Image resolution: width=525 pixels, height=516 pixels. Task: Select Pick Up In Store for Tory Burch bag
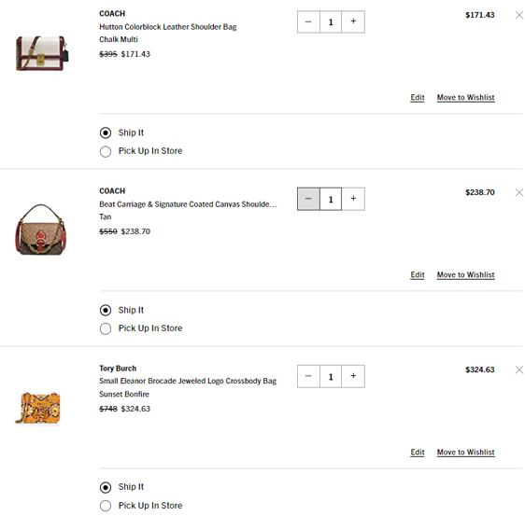[106, 506]
